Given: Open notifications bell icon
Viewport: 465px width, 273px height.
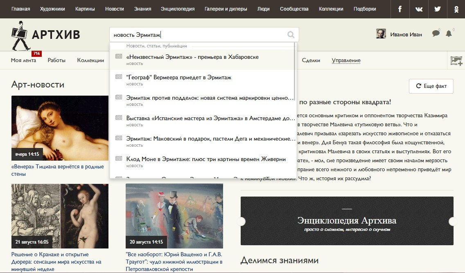Looking at the screenshot, I should coord(449,34).
